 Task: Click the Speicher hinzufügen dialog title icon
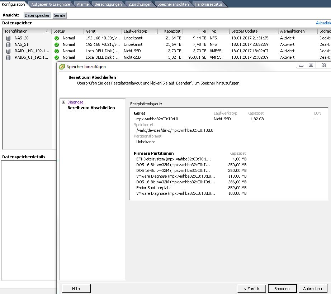(x=62, y=67)
